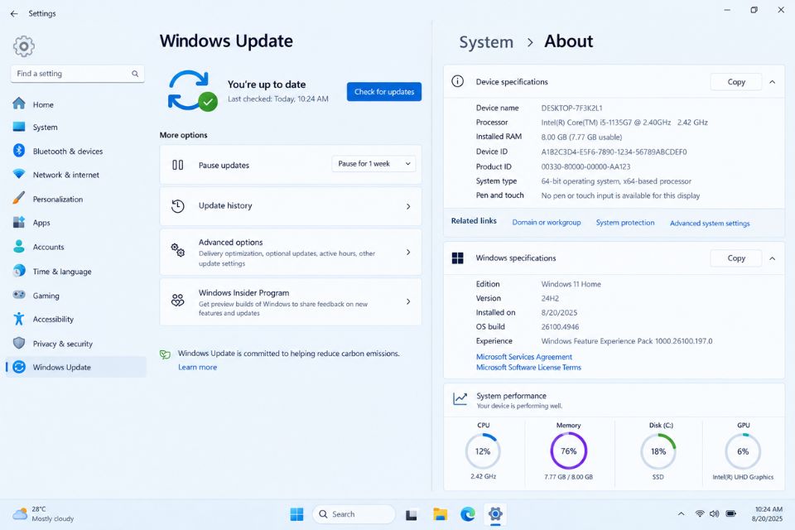Screen dimensions: 795x530
Task: Open the Domain or workgroup link
Action: [547, 222]
